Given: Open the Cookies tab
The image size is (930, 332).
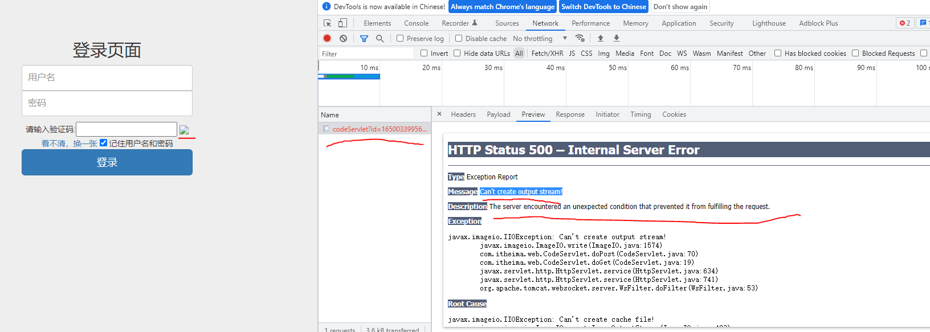Looking at the screenshot, I should 674,114.
